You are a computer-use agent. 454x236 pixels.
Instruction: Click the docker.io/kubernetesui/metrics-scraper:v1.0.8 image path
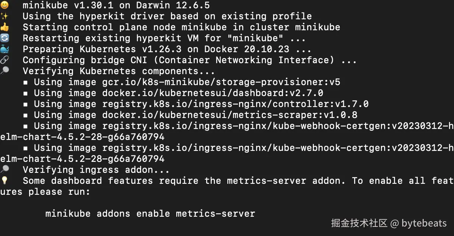click(x=230, y=115)
